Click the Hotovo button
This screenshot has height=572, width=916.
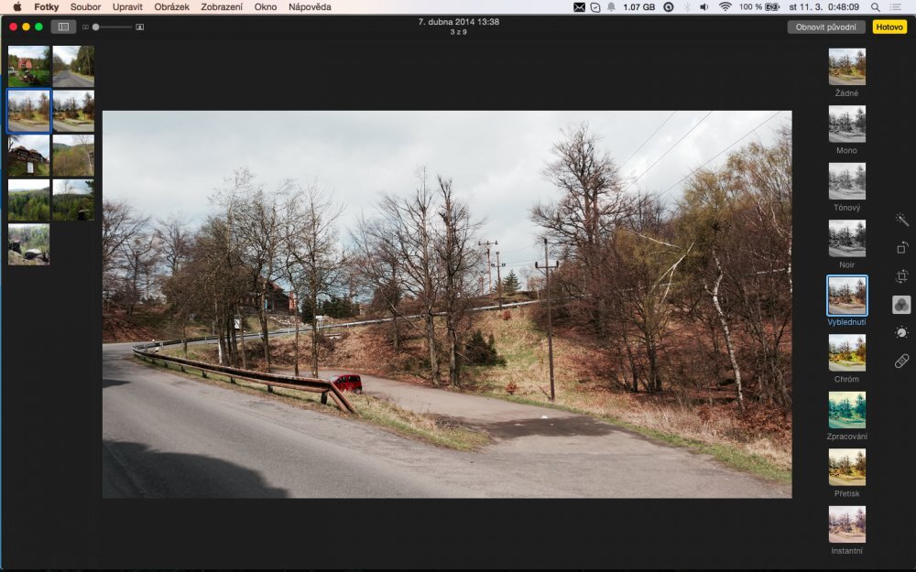[x=889, y=27]
